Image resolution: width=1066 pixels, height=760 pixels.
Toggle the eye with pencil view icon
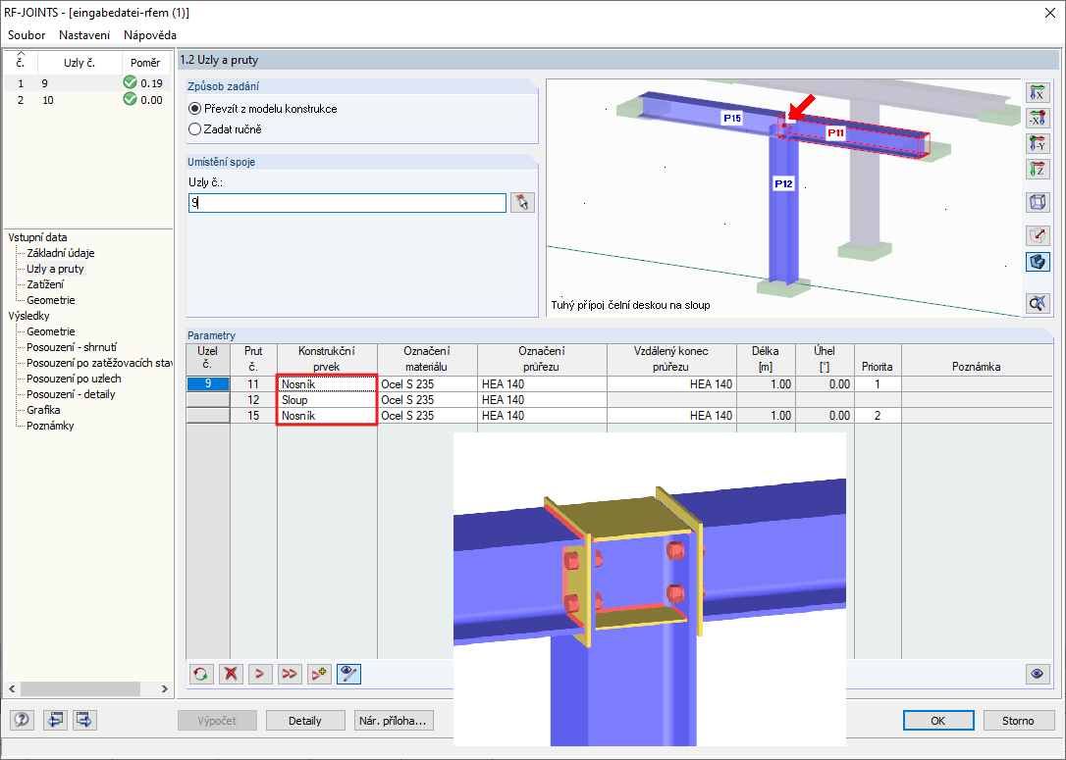(348, 674)
